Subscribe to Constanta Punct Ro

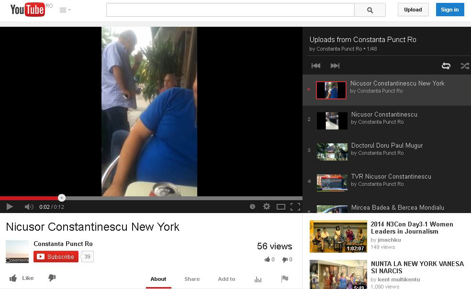[x=56, y=256]
